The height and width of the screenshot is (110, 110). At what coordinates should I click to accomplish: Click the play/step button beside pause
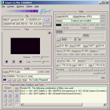coord(20,62)
